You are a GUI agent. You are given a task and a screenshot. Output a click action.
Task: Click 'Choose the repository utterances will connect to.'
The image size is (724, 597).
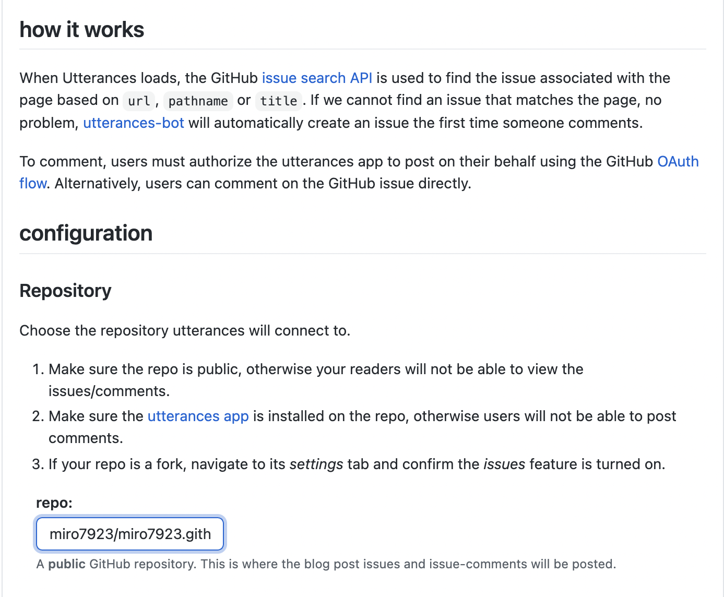click(x=185, y=330)
